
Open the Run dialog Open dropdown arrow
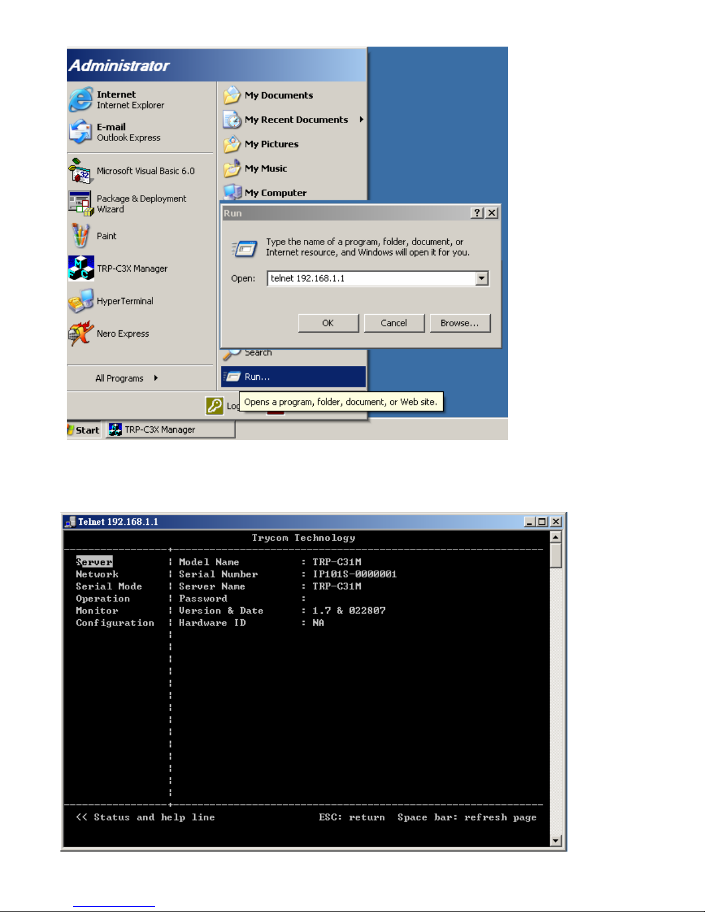coord(482,278)
